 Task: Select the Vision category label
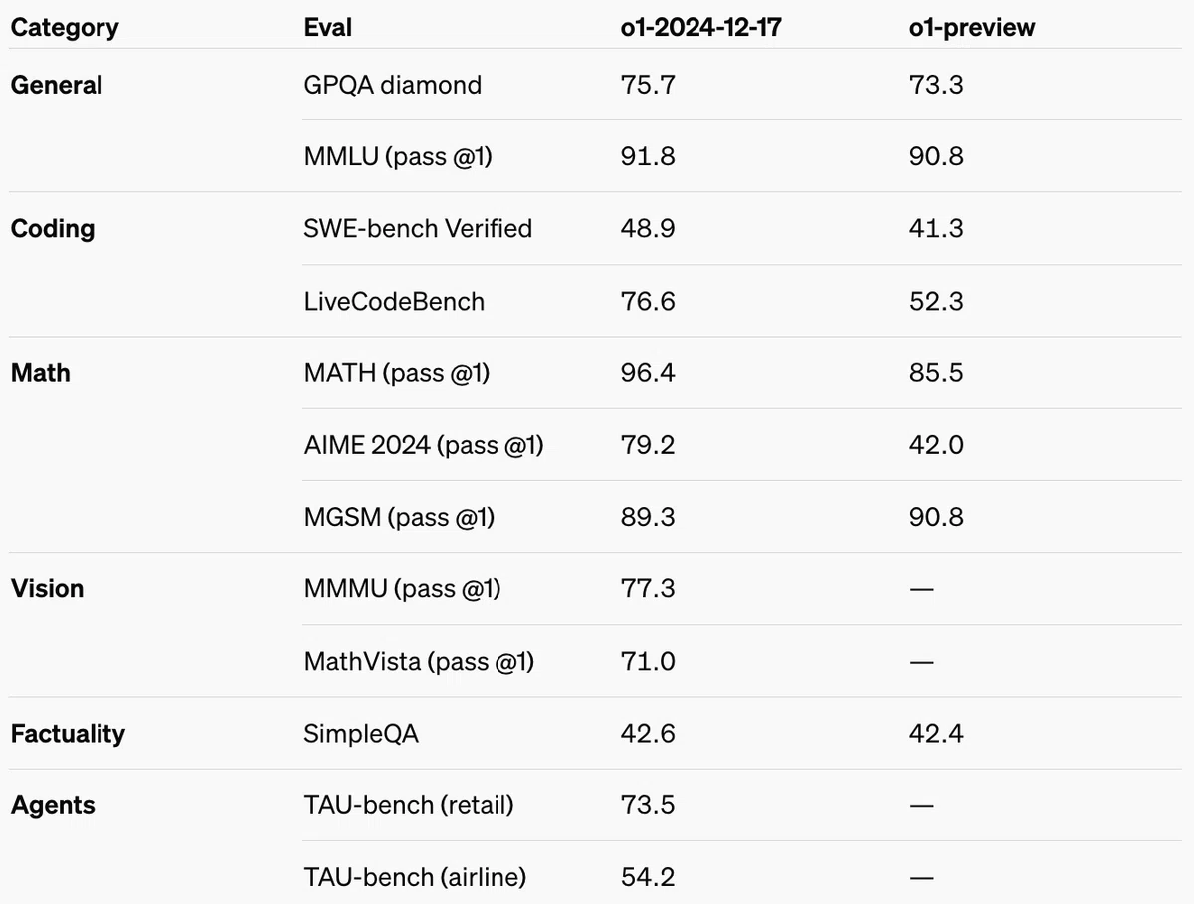(47, 588)
